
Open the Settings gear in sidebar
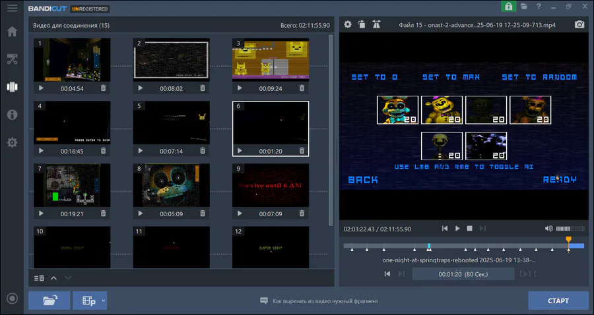coord(12,142)
